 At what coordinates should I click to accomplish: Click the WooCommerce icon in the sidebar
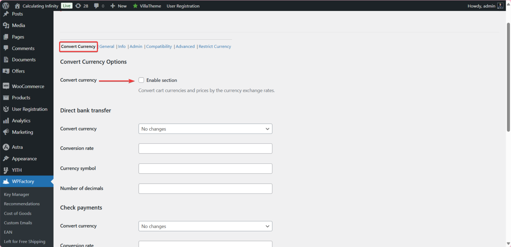click(7, 86)
